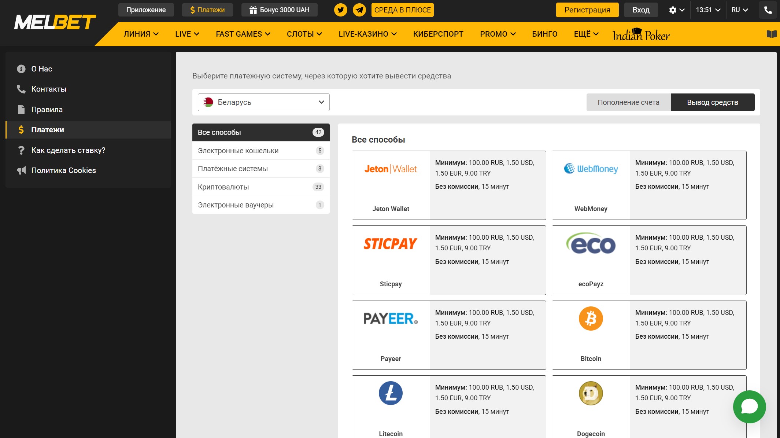
Task: Open КИБЕРСПОРТ section
Action: click(438, 34)
